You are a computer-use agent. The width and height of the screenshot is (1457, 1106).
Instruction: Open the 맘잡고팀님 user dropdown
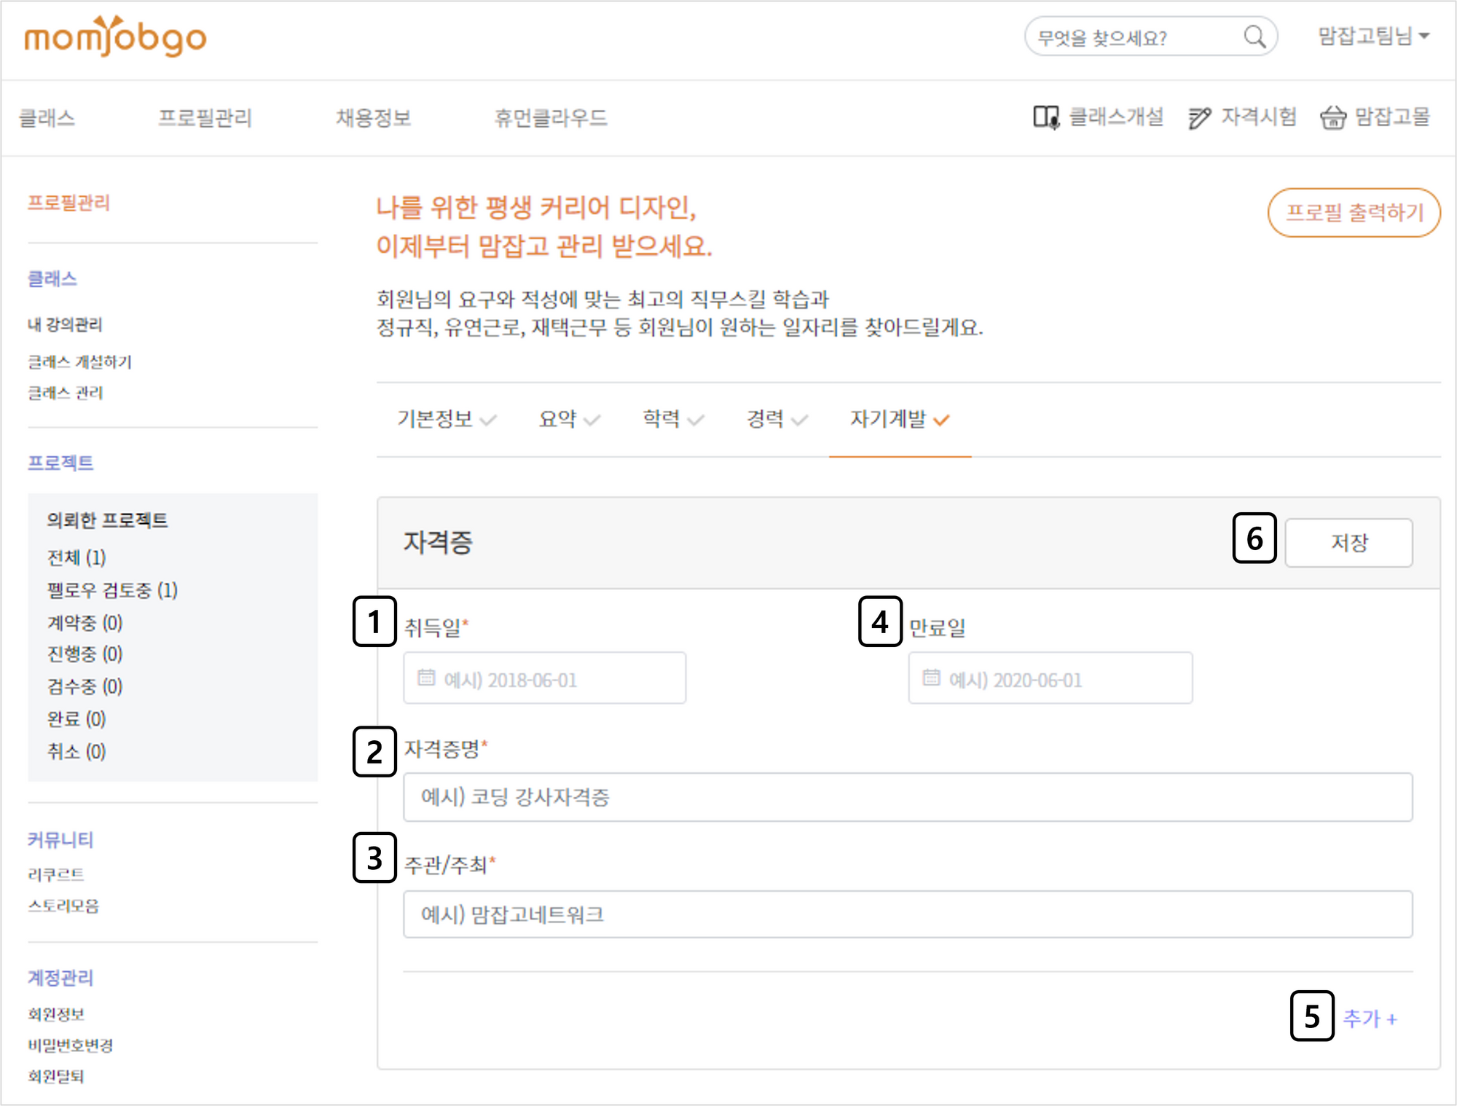(1373, 36)
